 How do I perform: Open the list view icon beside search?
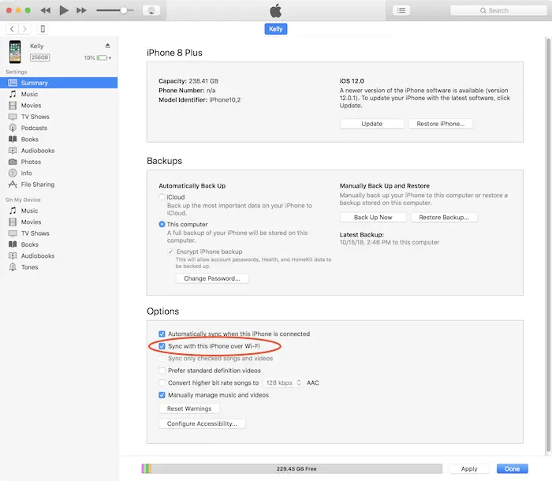(402, 10)
